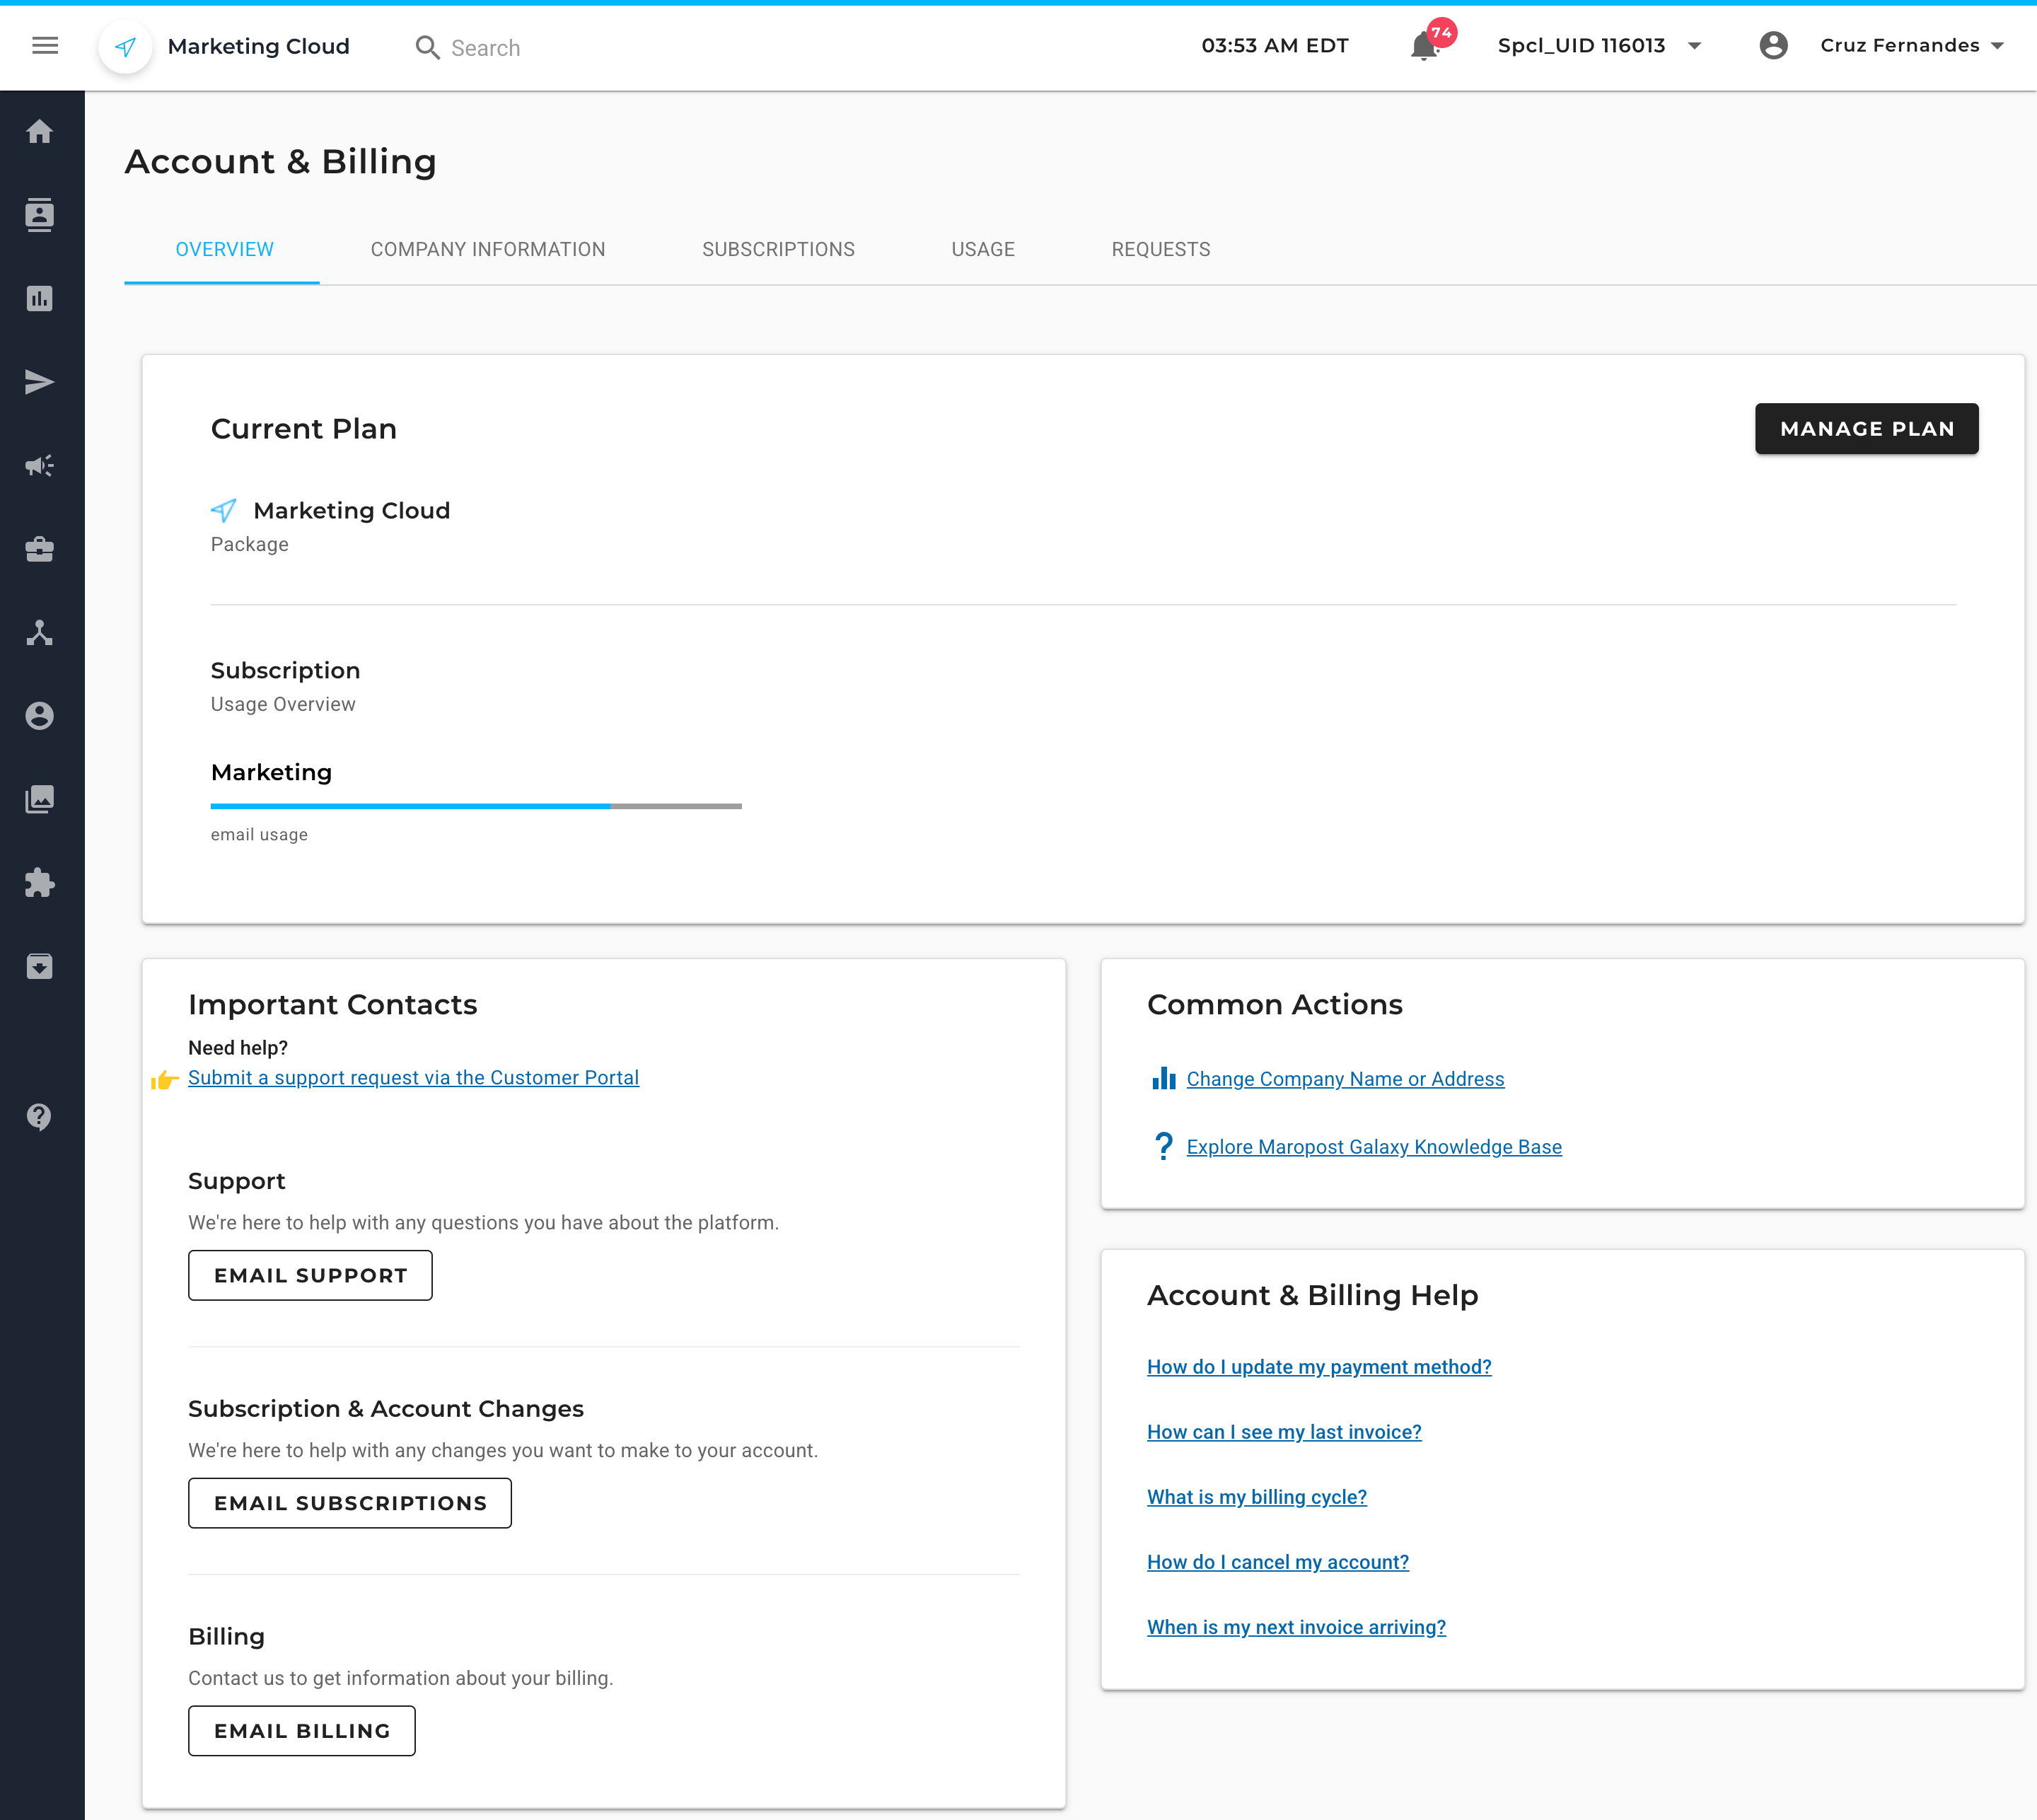The image size is (2037, 1820).
Task: Open the image gallery sidebar icon
Action: point(40,799)
